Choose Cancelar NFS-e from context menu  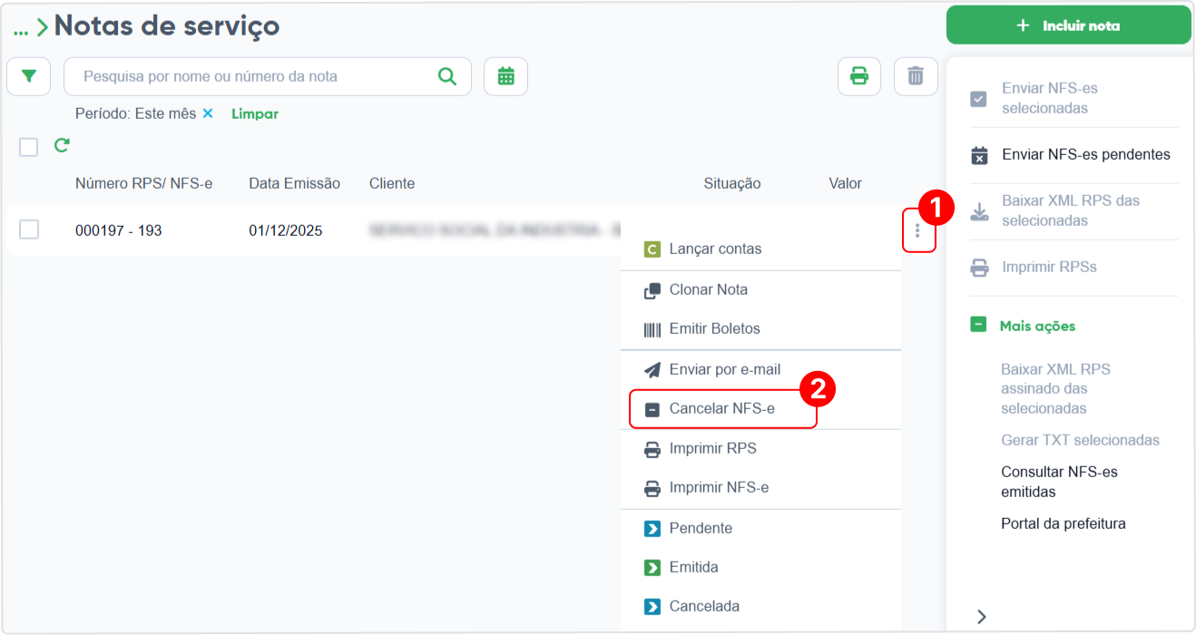coord(723,409)
